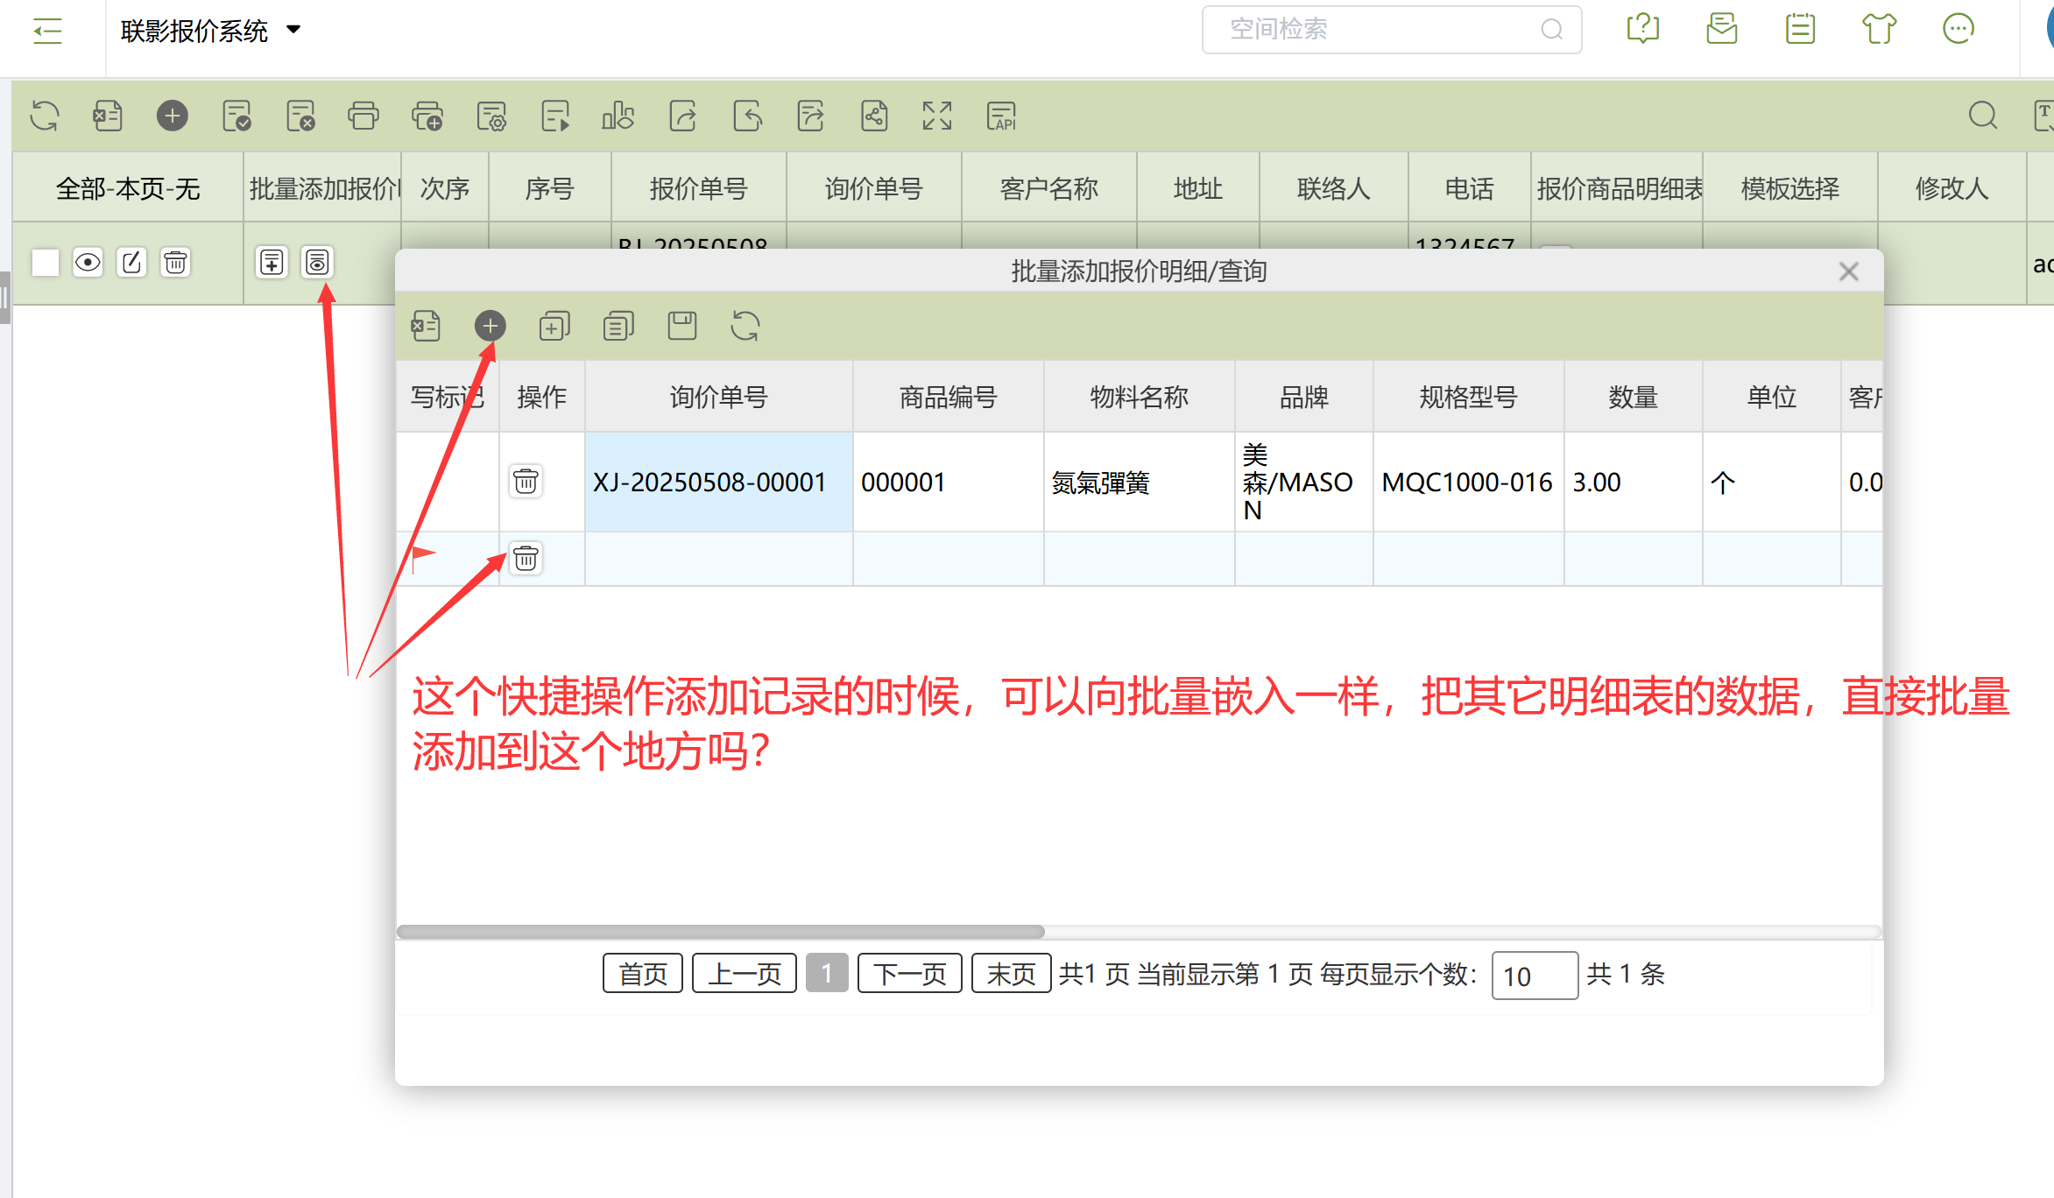Select cell XJ-20250508-00001
Viewport: 2054px width, 1198px height.
click(719, 482)
